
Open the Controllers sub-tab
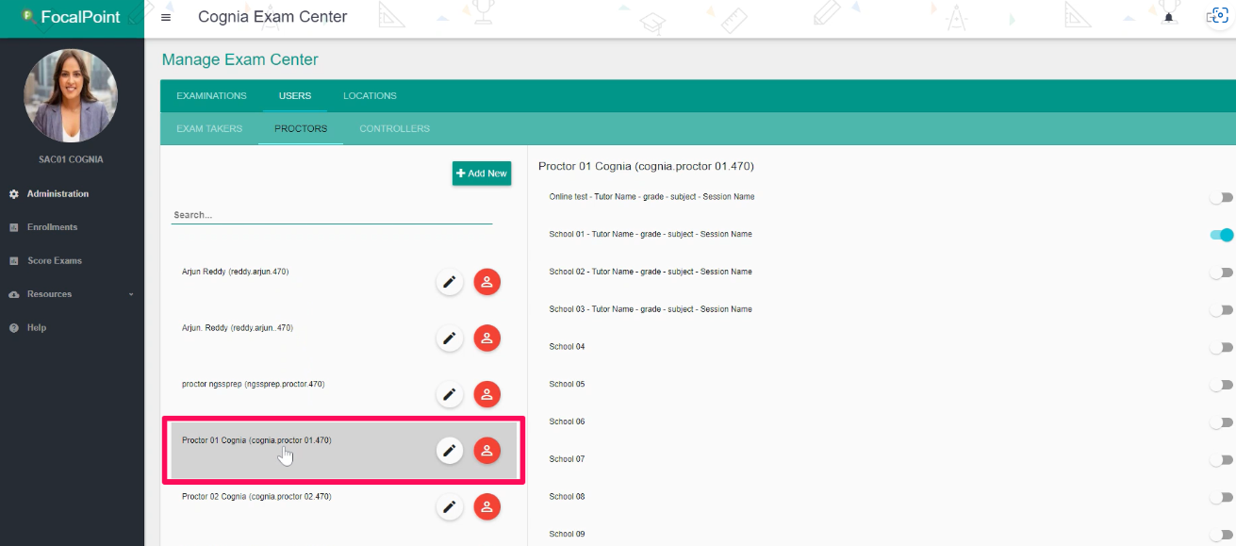(x=394, y=129)
